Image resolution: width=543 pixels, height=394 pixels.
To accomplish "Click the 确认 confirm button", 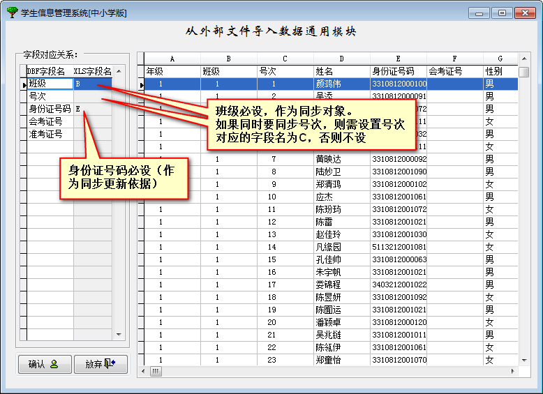I will [44, 364].
